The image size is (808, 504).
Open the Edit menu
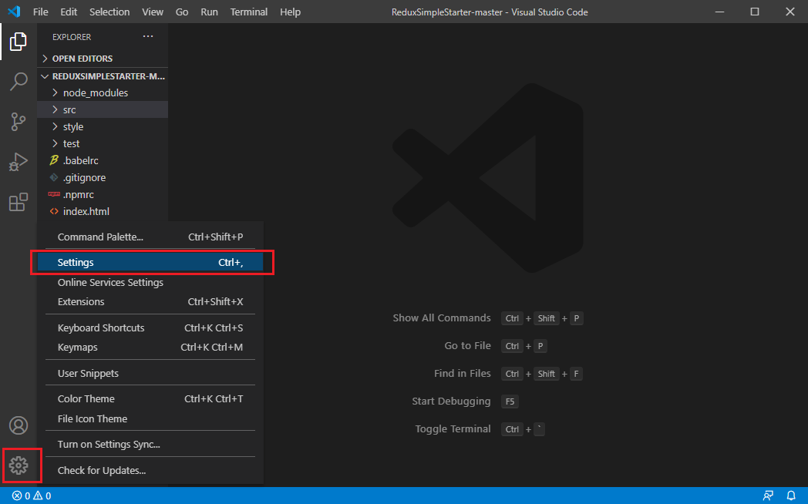69,12
